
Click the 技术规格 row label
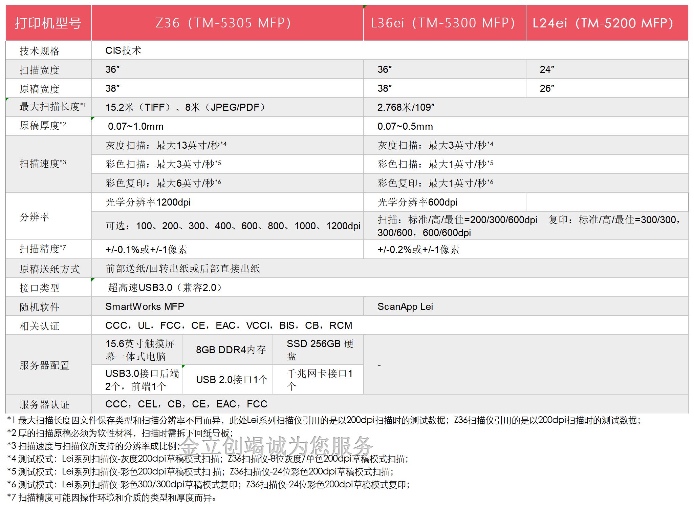point(48,51)
